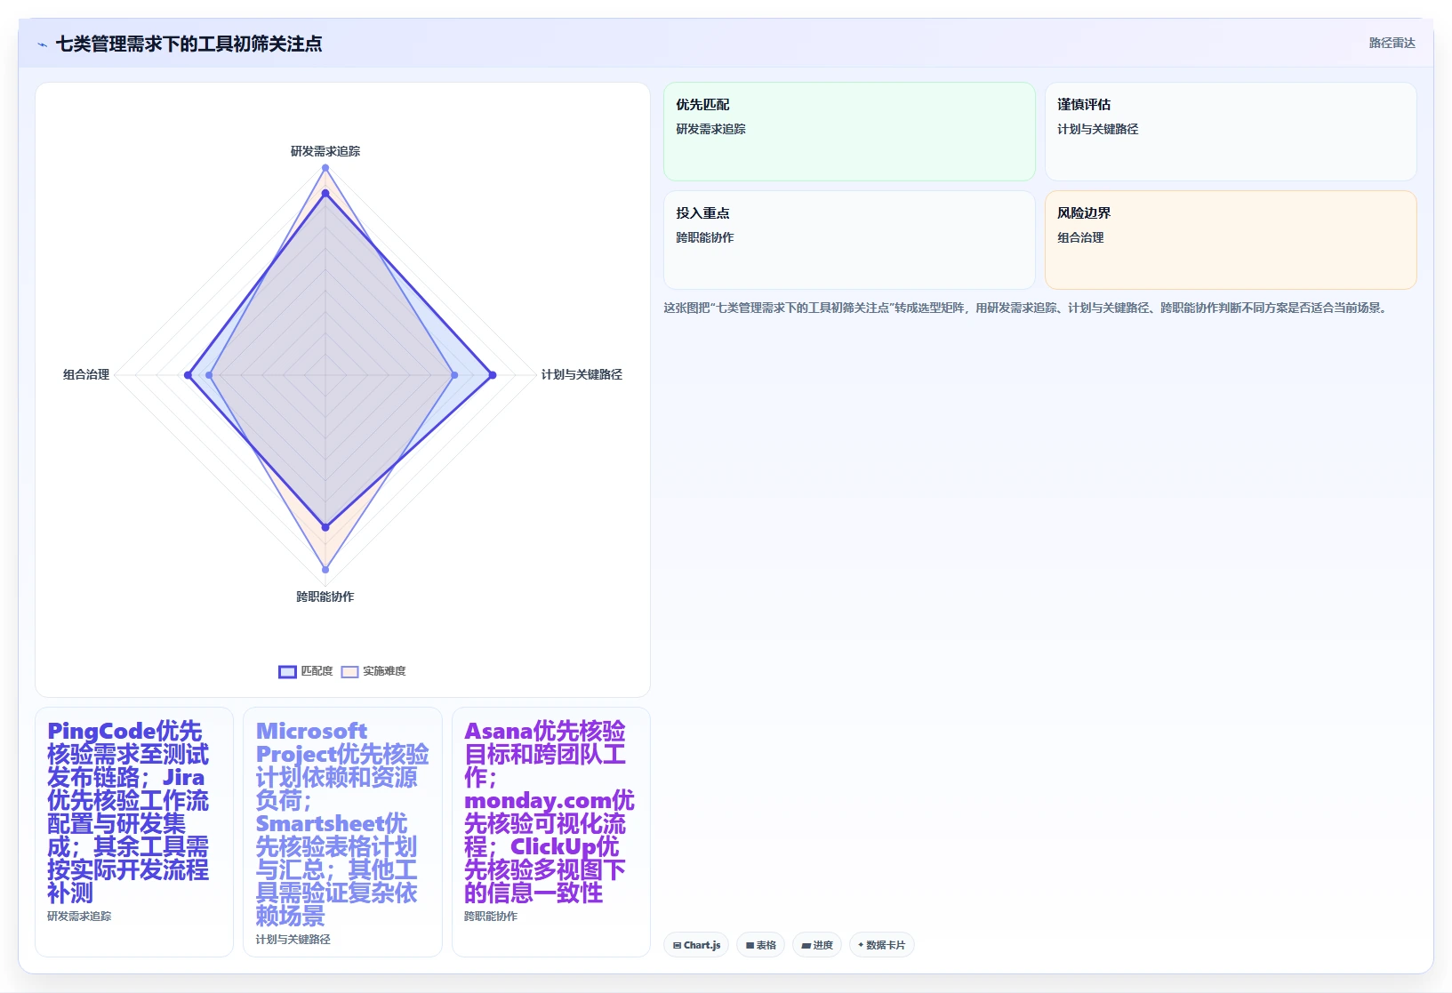Open the Microsoft Project优先核验 summary card

point(342,832)
